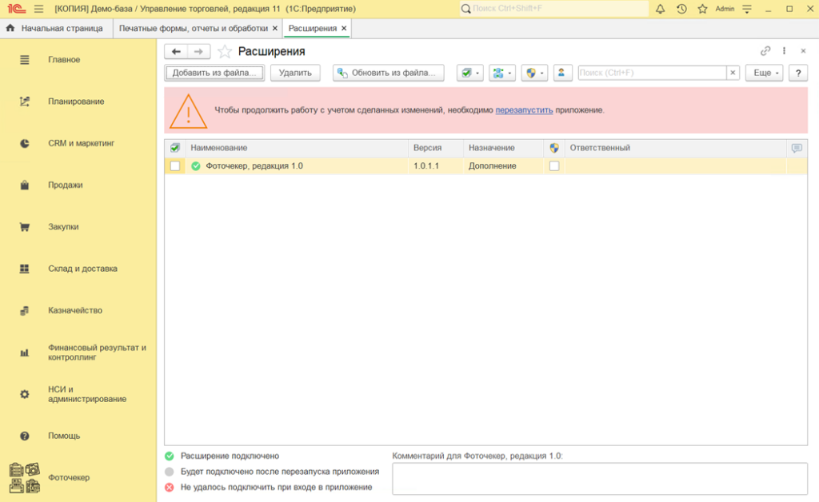The width and height of the screenshot is (819, 502).
Task: Click the back navigation arrow
Action: (x=176, y=51)
